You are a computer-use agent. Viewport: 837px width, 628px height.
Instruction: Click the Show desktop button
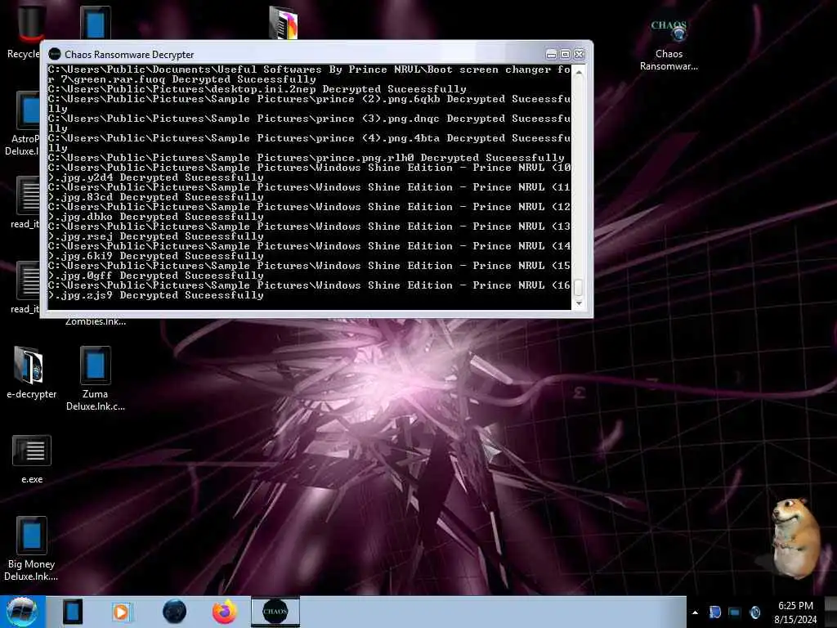831,612
